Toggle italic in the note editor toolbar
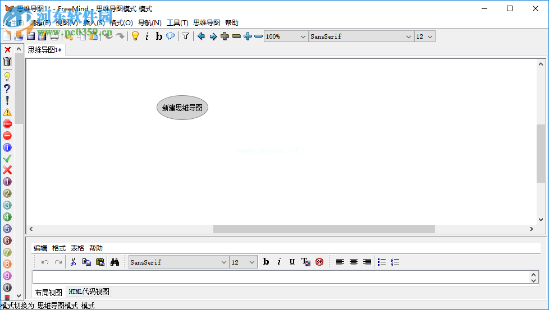The height and width of the screenshot is (310, 549). pyautogui.click(x=279, y=262)
